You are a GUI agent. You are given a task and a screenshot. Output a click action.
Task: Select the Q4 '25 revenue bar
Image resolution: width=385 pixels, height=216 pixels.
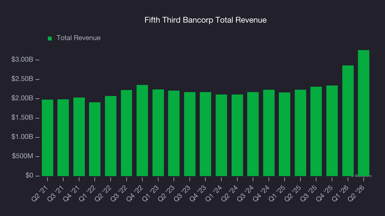pos(332,131)
